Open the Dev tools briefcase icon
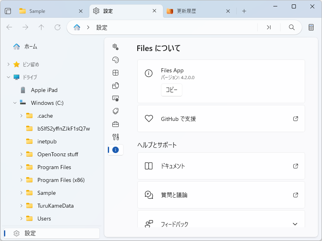The image size is (322, 241). [x=116, y=124]
